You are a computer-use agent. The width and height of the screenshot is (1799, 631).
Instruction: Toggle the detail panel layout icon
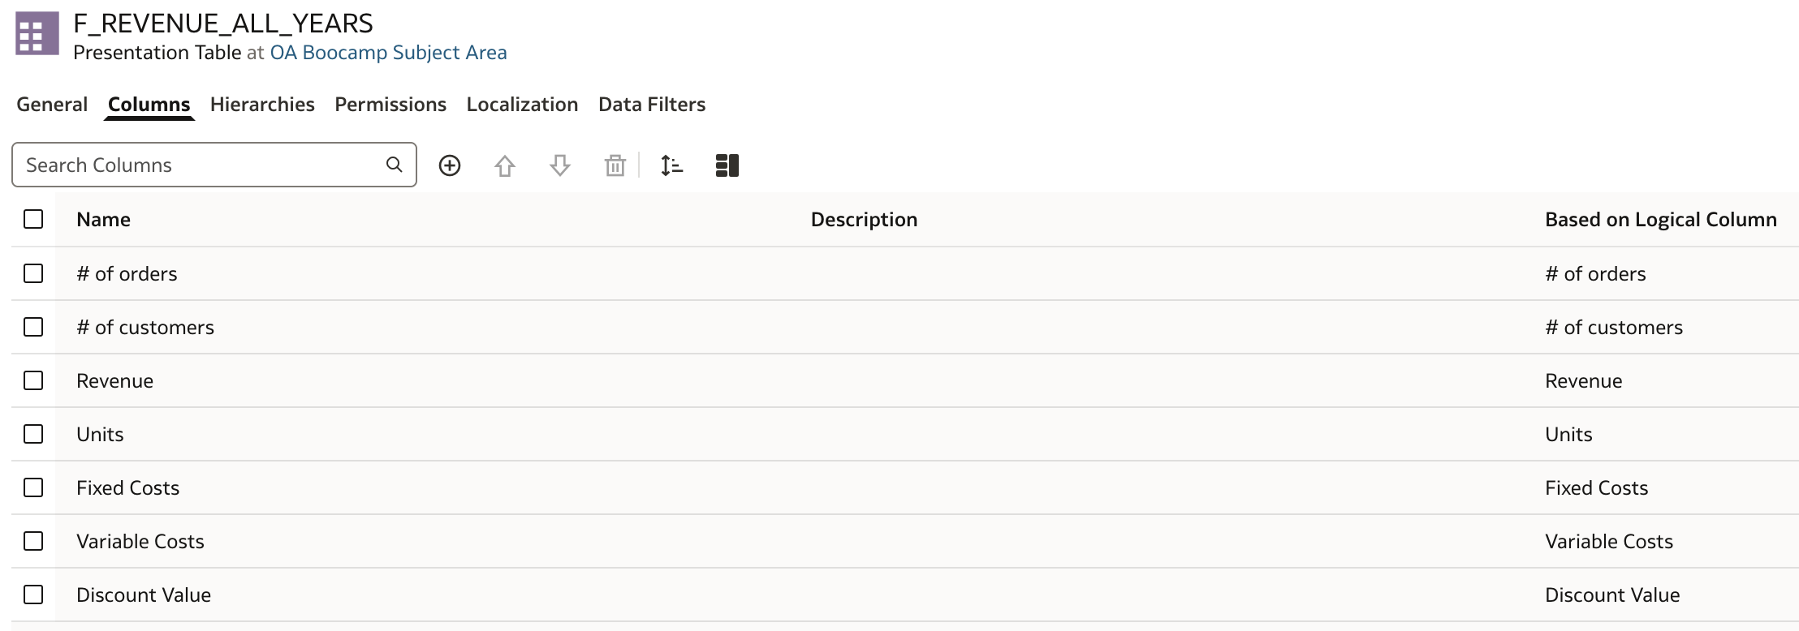click(x=727, y=165)
